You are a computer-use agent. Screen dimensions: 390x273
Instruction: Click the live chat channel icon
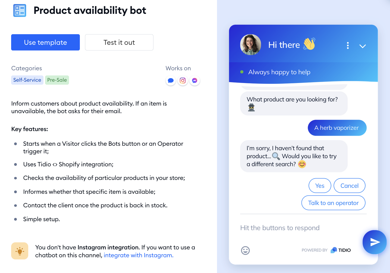[171, 81]
